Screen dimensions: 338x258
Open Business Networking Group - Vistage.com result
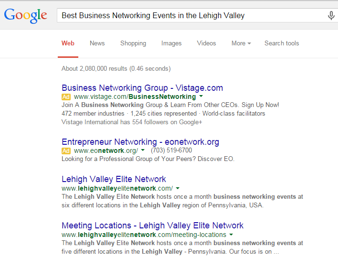(142, 88)
